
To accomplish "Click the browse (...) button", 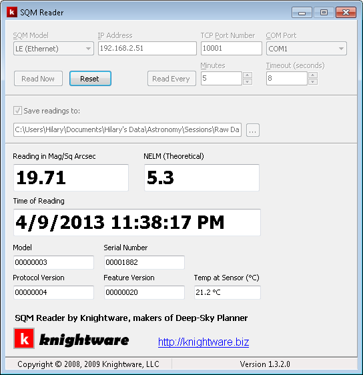I will (253, 130).
